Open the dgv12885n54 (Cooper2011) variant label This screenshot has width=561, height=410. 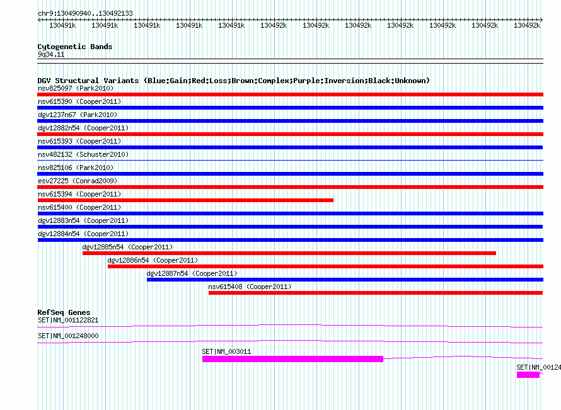[x=127, y=247]
